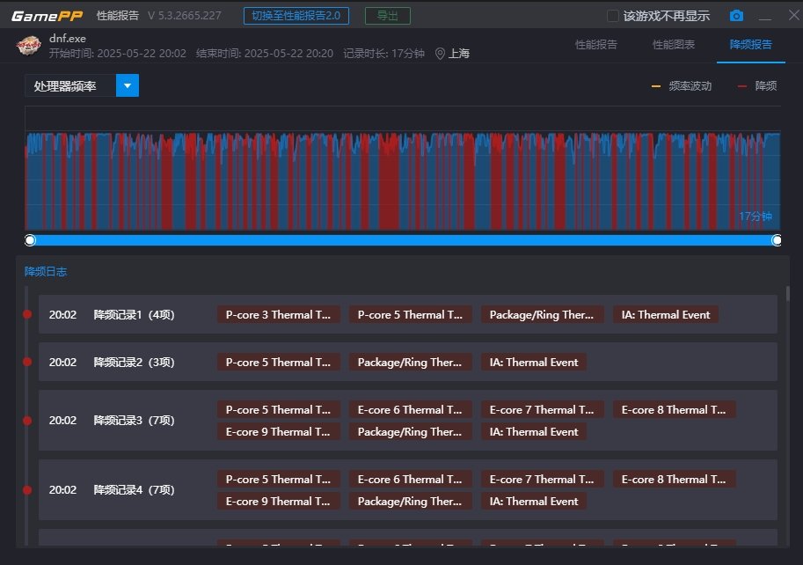This screenshot has width=803, height=565.
Task: Click the dnf.exe process name text
Action: point(68,39)
